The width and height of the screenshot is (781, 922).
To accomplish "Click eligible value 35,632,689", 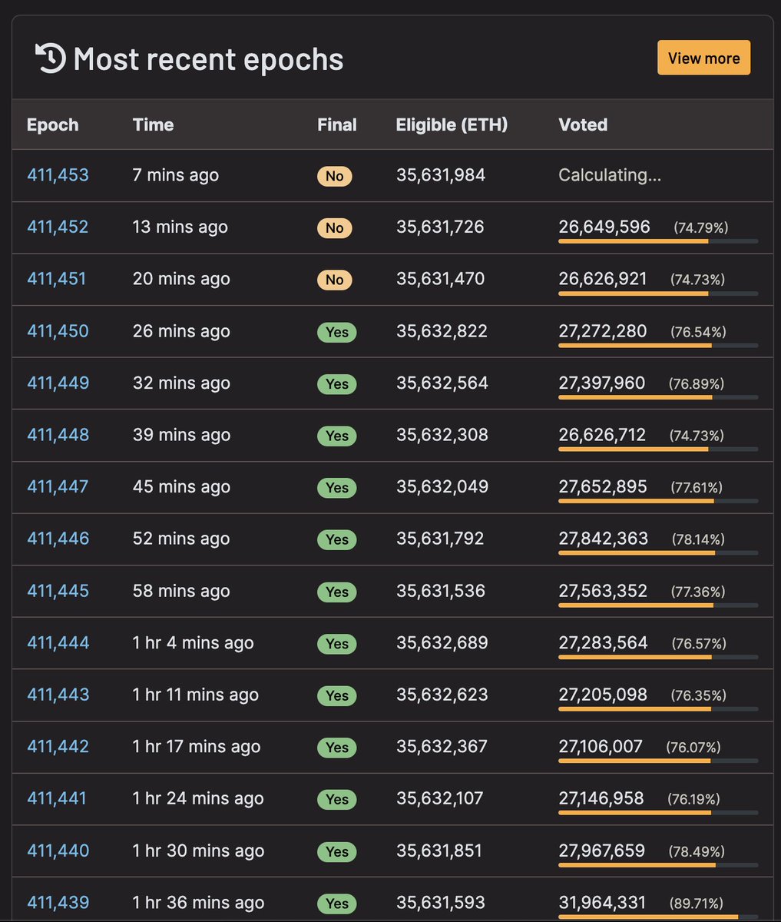I will (442, 643).
